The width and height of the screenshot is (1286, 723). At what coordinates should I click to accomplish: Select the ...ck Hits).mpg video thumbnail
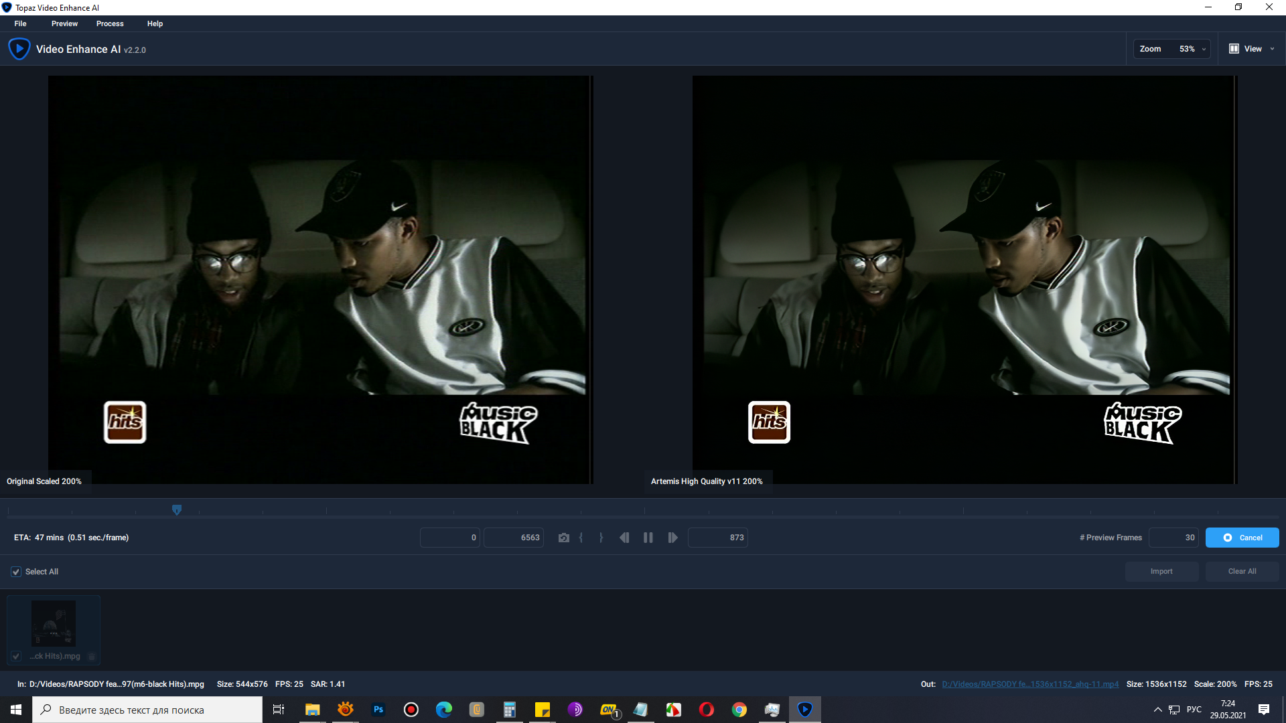point(54,623)
